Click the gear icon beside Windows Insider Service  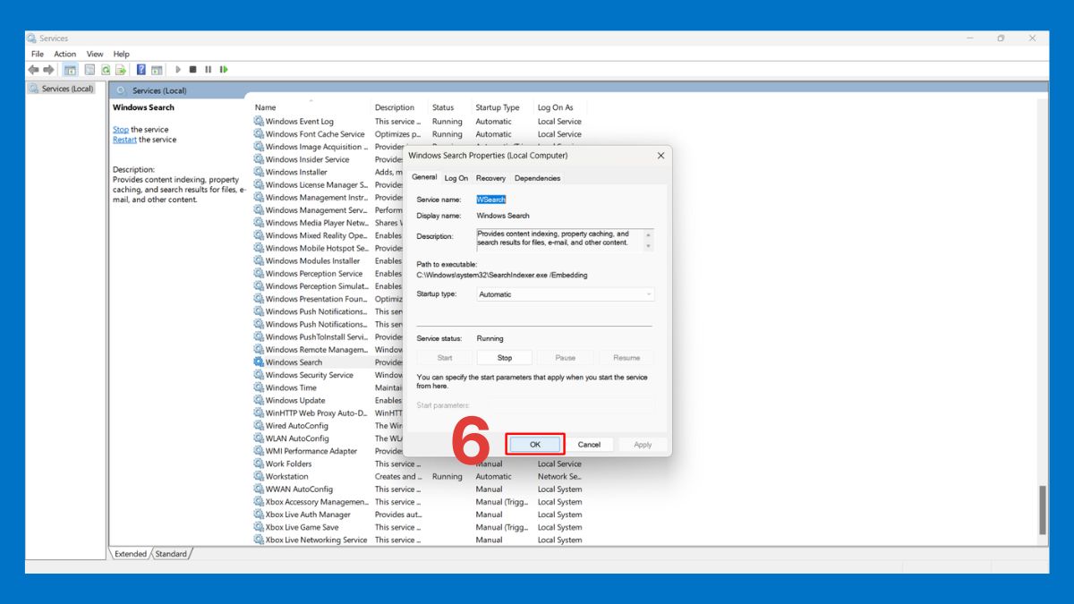coord(259,159)
